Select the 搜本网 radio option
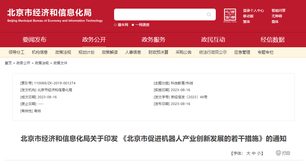 pyautogui.click(x=115, y=25)
